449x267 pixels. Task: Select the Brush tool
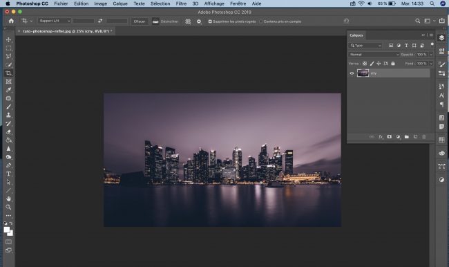coord(8,107)
